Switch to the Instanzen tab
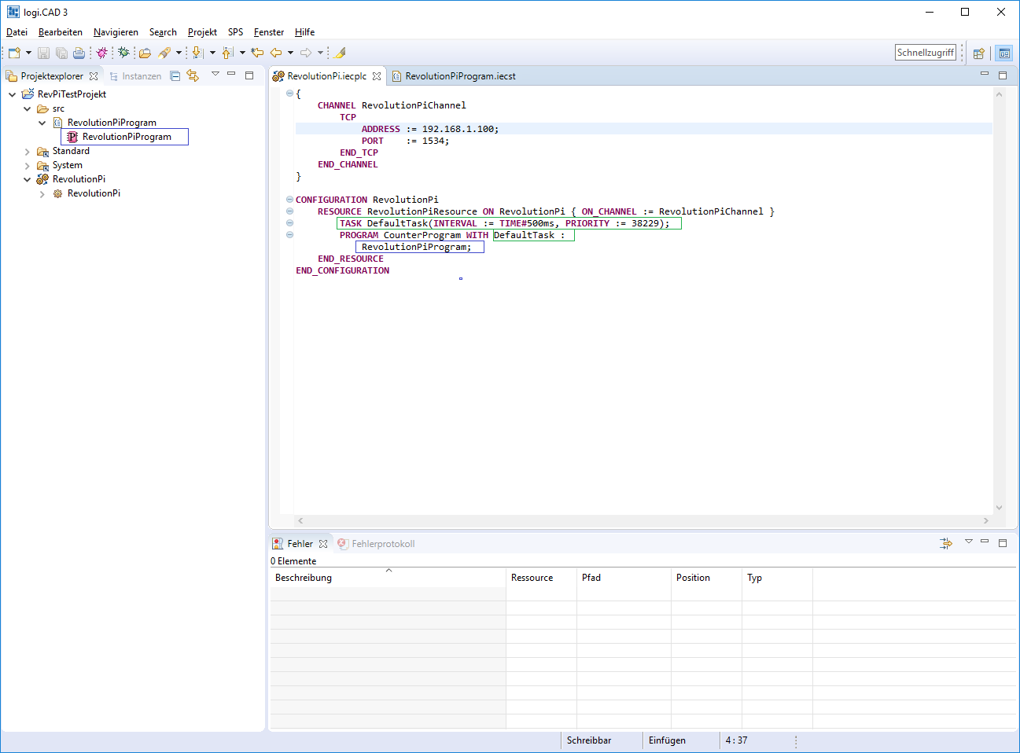 [135, 76]
